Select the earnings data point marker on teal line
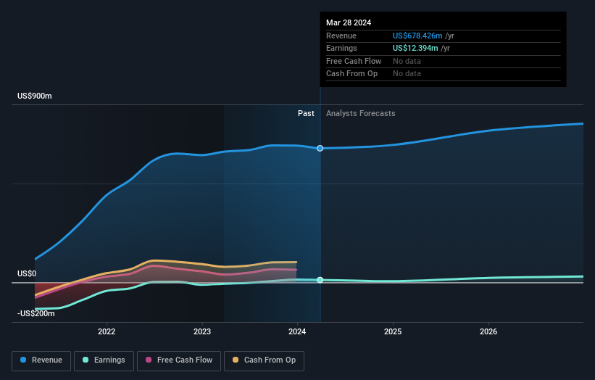The width and height of the screenshot is (595, 380). (x=320, y=280)
